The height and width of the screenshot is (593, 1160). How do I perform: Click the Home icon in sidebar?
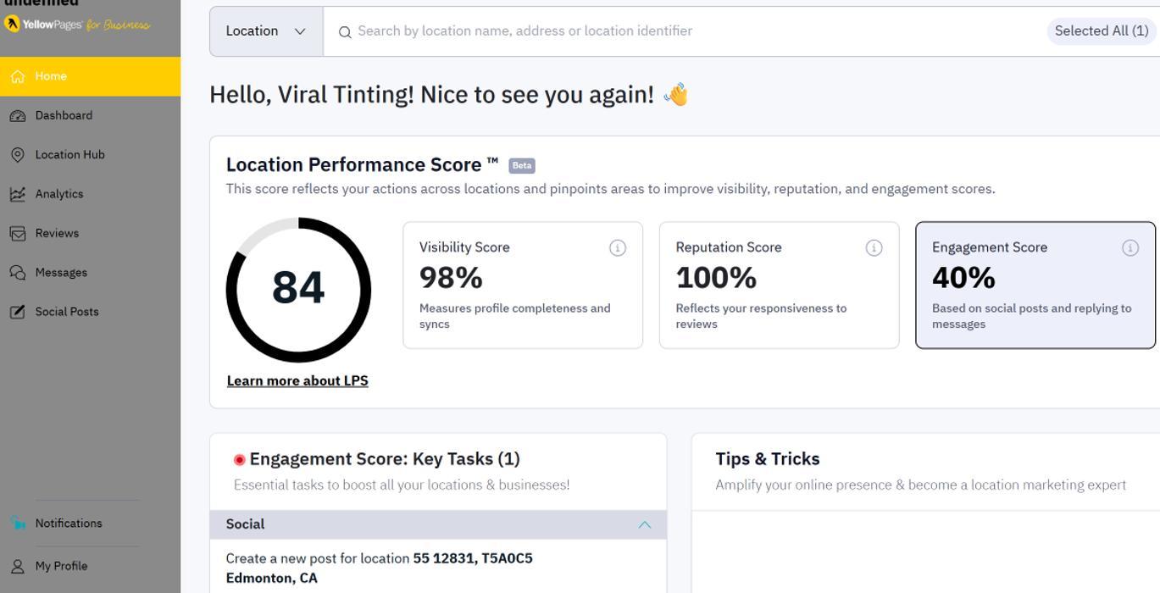(x=18, y=76)
